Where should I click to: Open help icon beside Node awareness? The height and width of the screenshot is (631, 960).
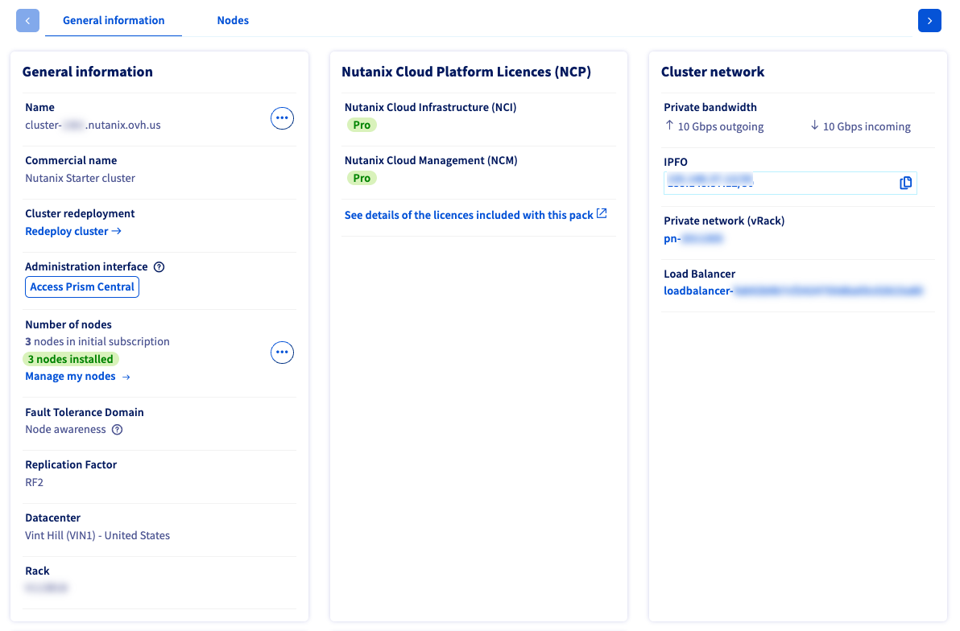click(118, 430)
